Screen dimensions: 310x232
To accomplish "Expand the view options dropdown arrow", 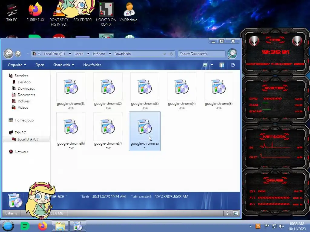I will click(212, 65).
